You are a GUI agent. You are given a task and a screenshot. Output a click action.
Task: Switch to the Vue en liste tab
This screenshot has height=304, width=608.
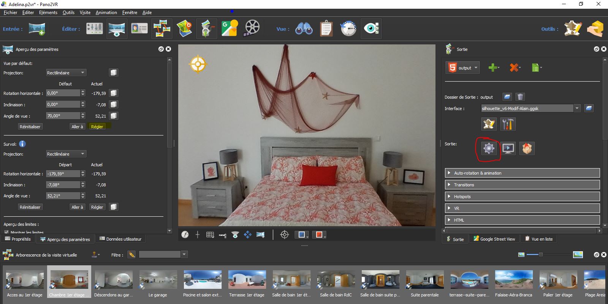tap(539, 239)
